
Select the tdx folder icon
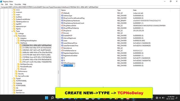tap(14, 88)
